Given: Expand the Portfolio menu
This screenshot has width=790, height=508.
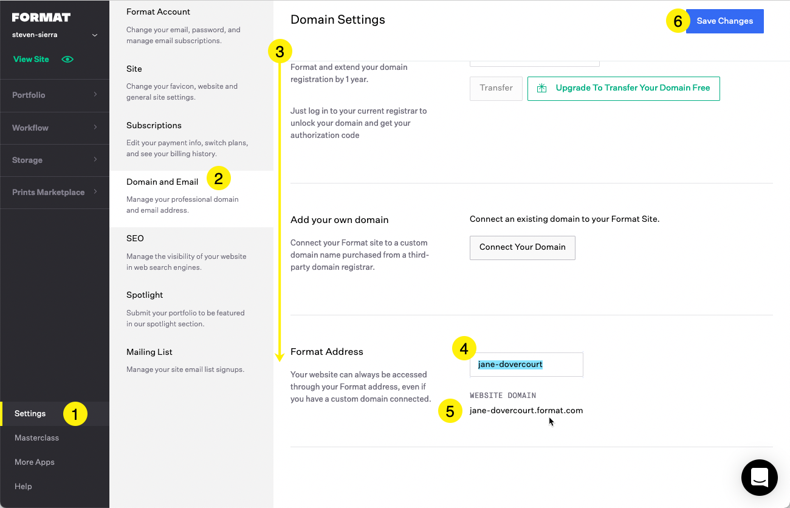Looking at the screenshot, I should [x=55, y=95].
